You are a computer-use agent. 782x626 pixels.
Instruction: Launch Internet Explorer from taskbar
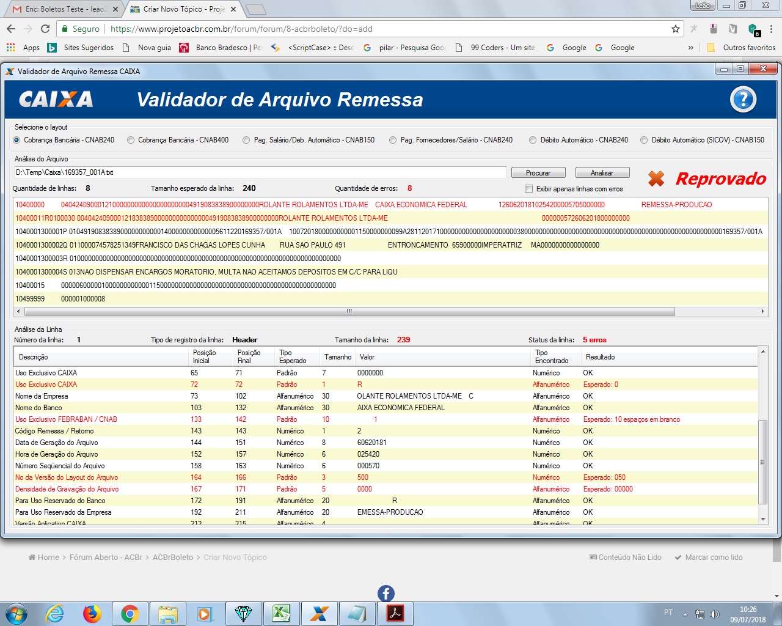[55, 613]
